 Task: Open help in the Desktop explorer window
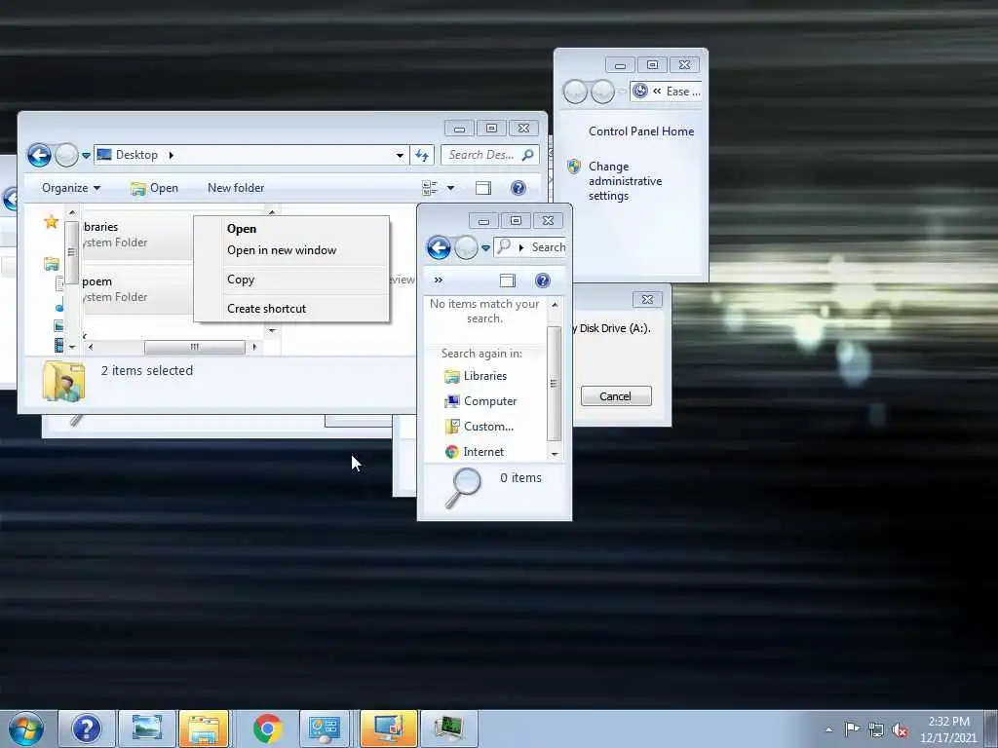(x=518, y=188)
